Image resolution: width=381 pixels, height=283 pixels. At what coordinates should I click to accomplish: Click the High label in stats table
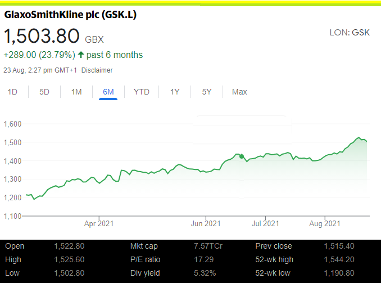pos(13,260)
